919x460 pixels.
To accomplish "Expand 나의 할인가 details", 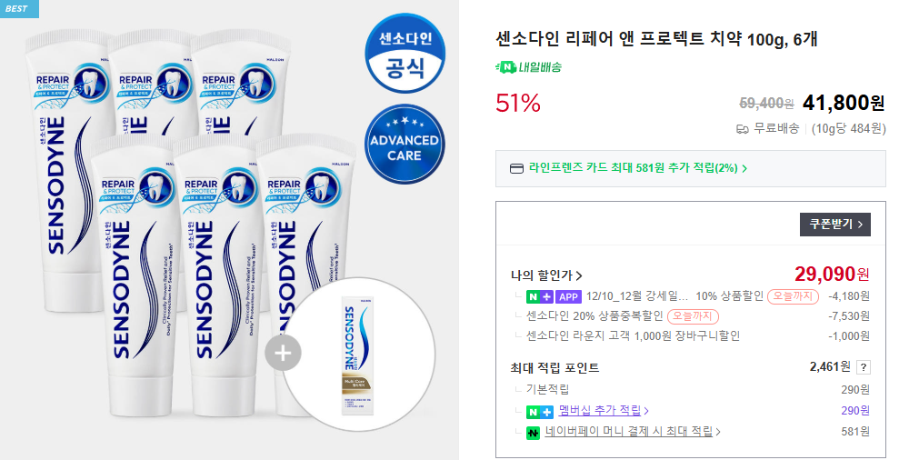I will tap(546, 275).
